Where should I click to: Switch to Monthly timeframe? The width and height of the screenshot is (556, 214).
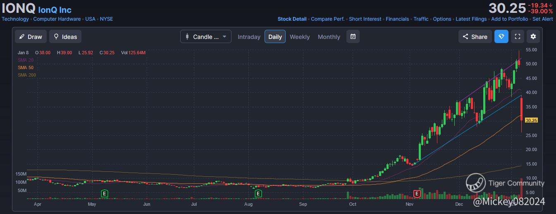point(329,37)
